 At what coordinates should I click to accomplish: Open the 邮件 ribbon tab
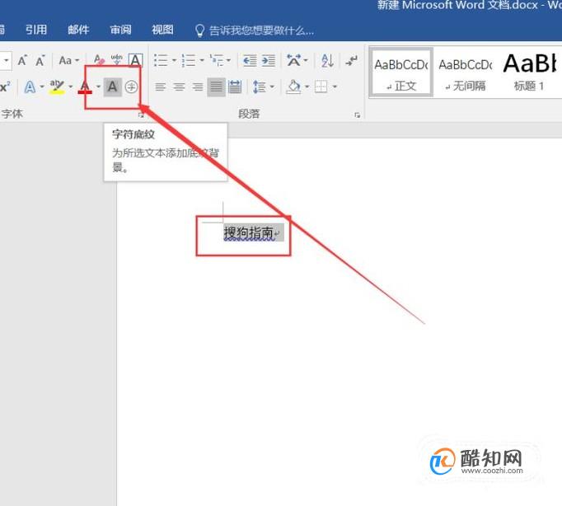pyautogui.click(x=78, y=30)
